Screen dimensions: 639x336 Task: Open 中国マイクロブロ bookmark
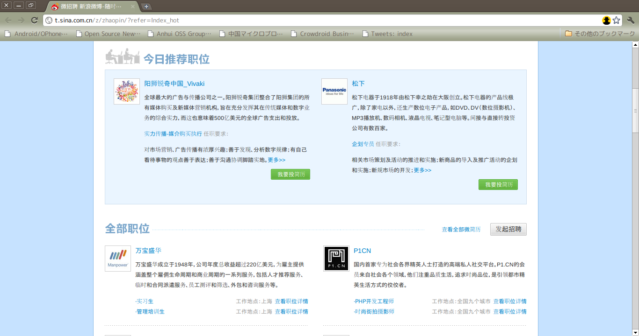pos(251,34)
